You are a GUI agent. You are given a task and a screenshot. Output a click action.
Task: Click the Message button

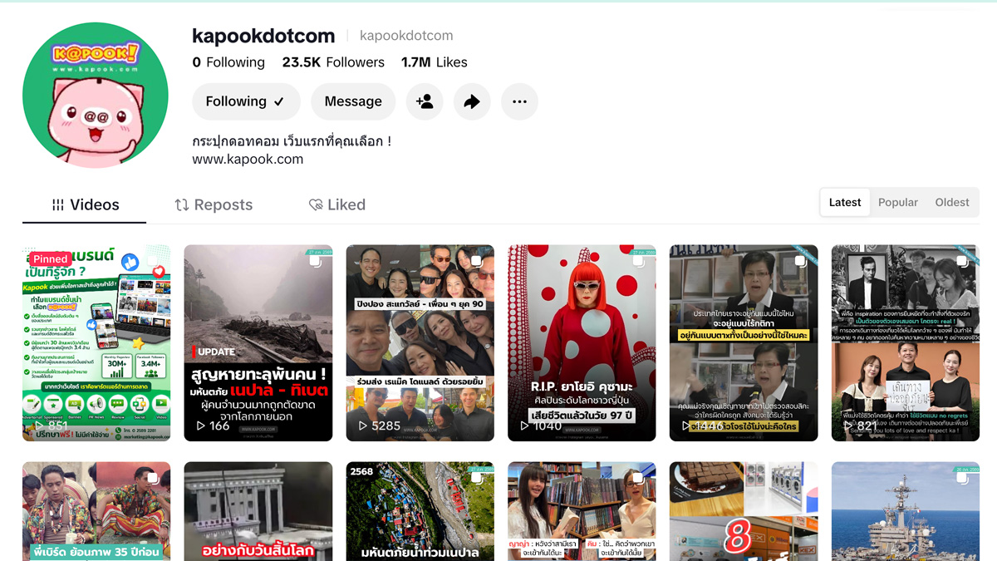click(353, 101)
